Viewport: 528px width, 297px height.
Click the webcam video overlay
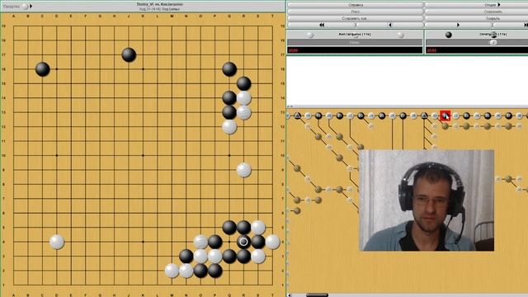coord(427,200)
